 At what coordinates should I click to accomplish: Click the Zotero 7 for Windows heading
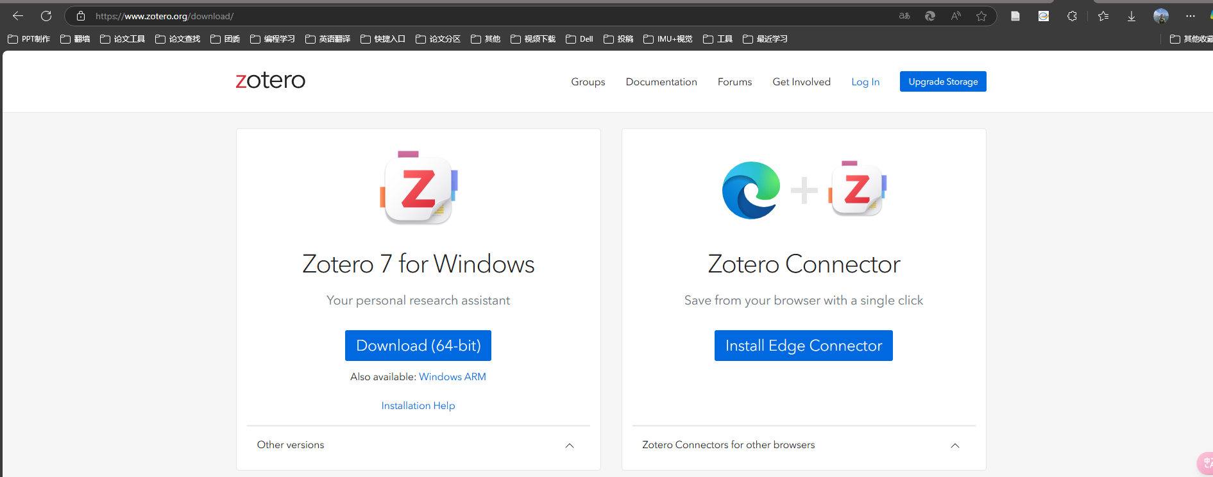coord(418,264)
